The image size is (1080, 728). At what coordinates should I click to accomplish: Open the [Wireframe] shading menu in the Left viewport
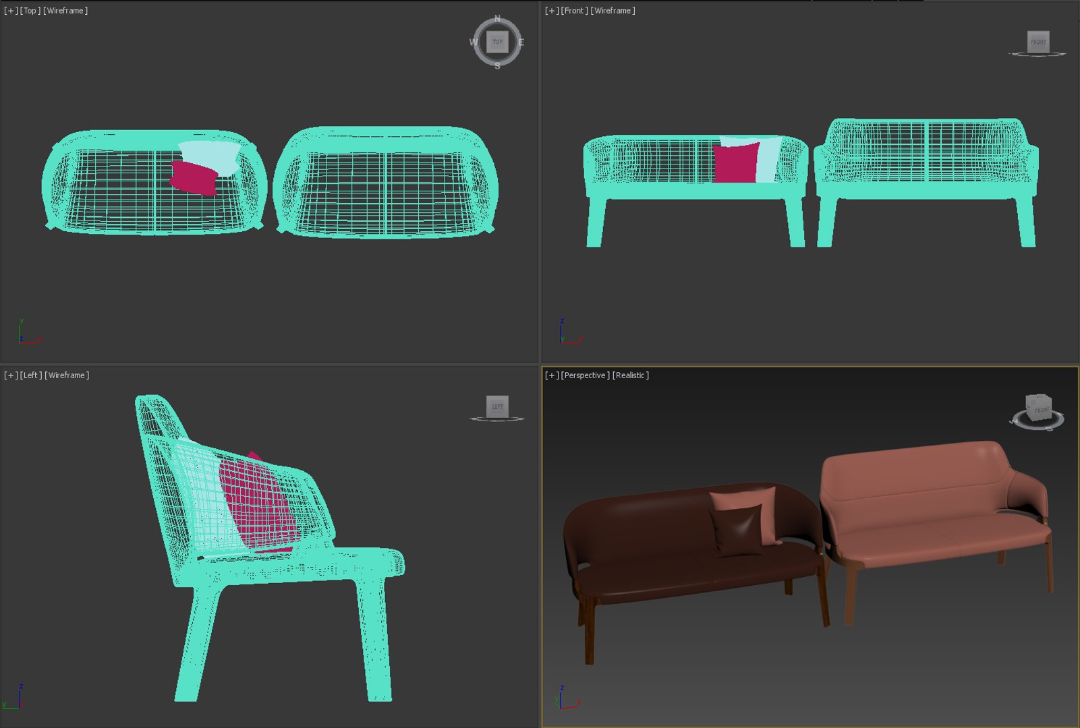click(67, 375)
